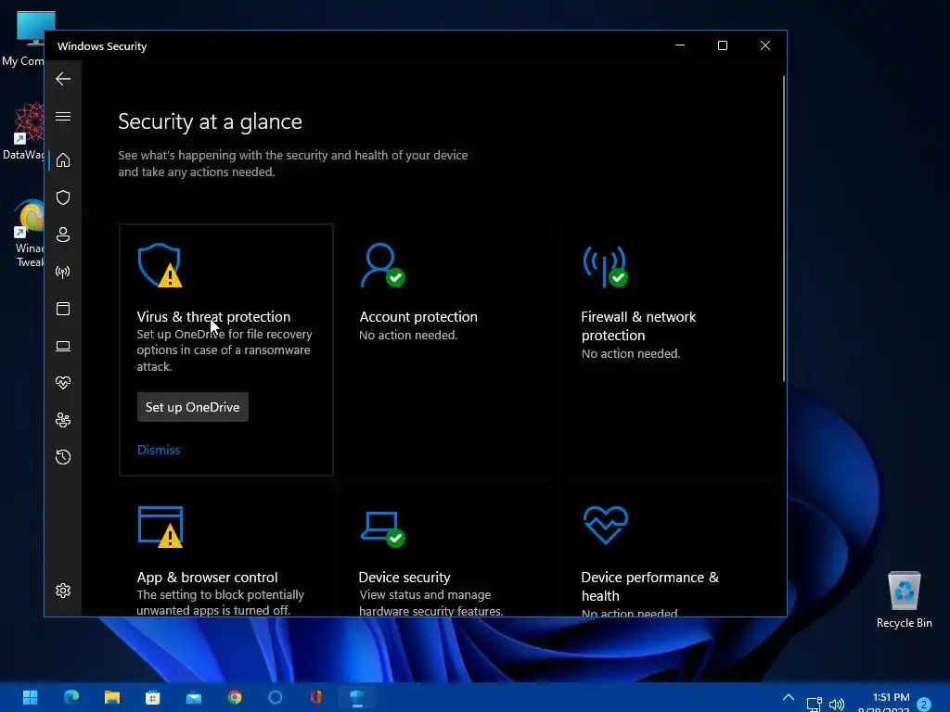Image resolution: width=950 pixels, height=712 pixels.
Task: Open App & browser control heading
Action: (207, 577)
